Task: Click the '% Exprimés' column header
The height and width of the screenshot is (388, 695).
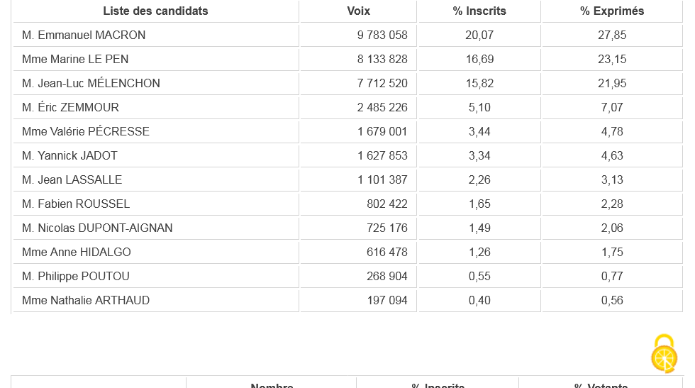Action: 612,11
